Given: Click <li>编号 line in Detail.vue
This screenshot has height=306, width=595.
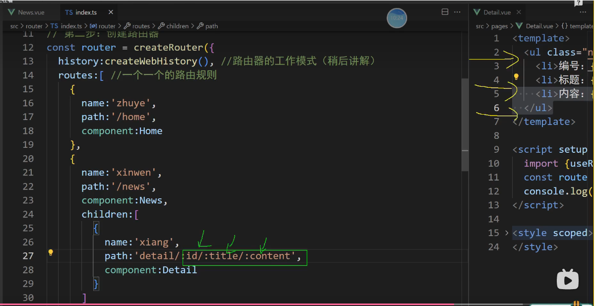Looking at the screenshot, I should (565, 66).
